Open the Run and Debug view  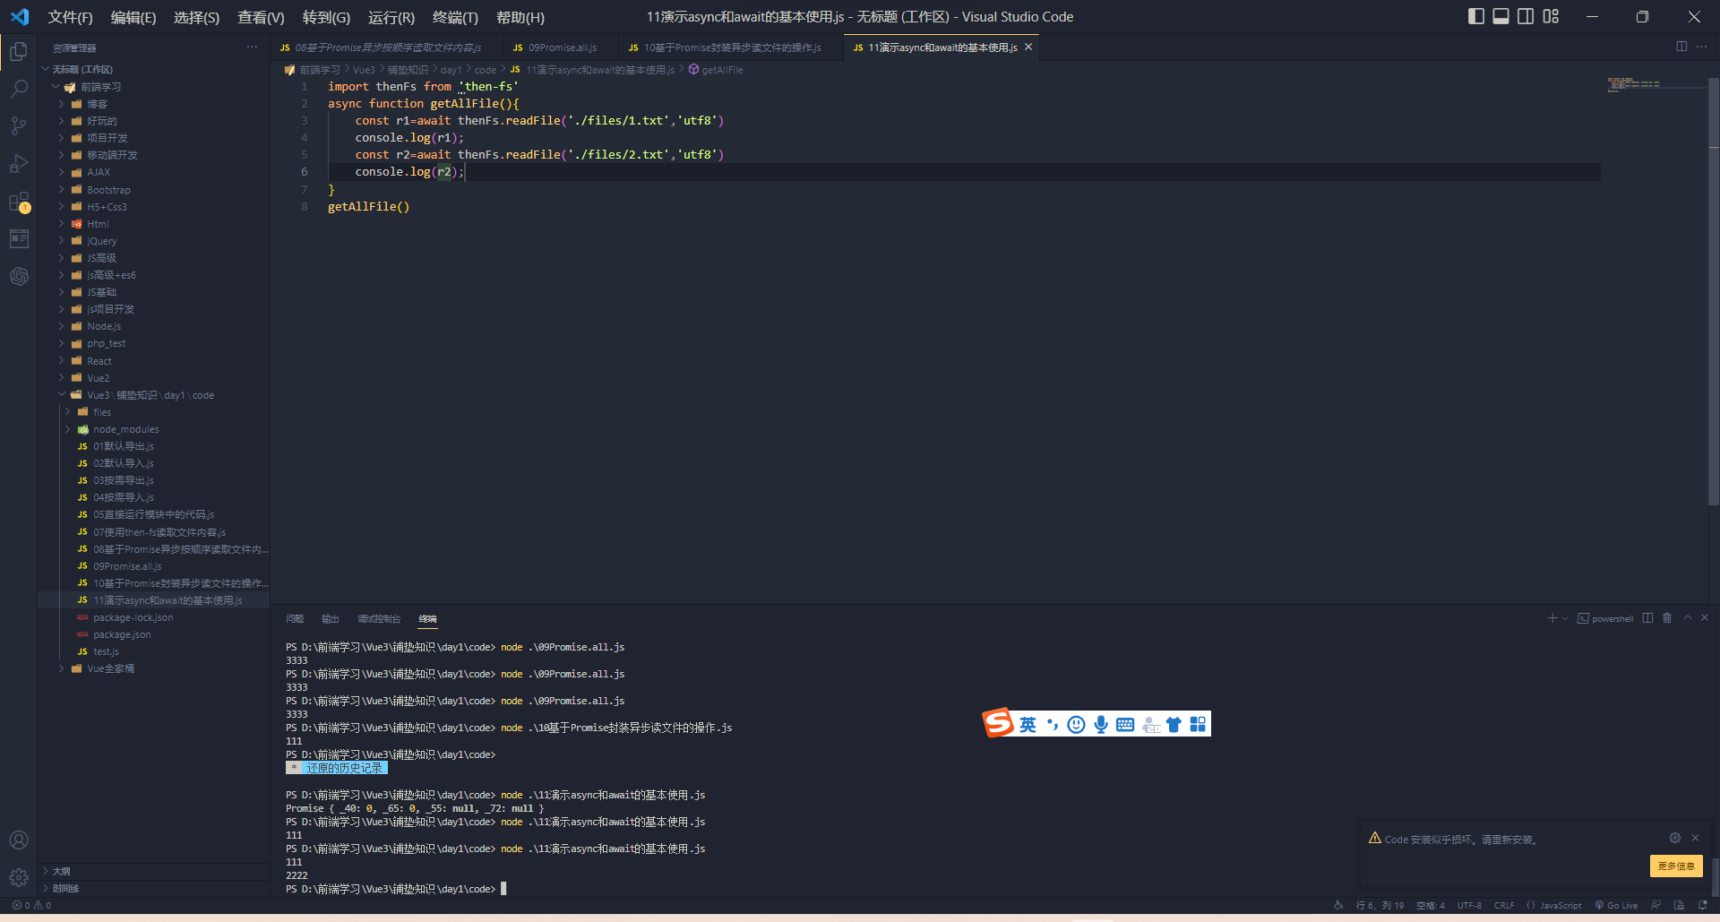(x=19, y=164)
